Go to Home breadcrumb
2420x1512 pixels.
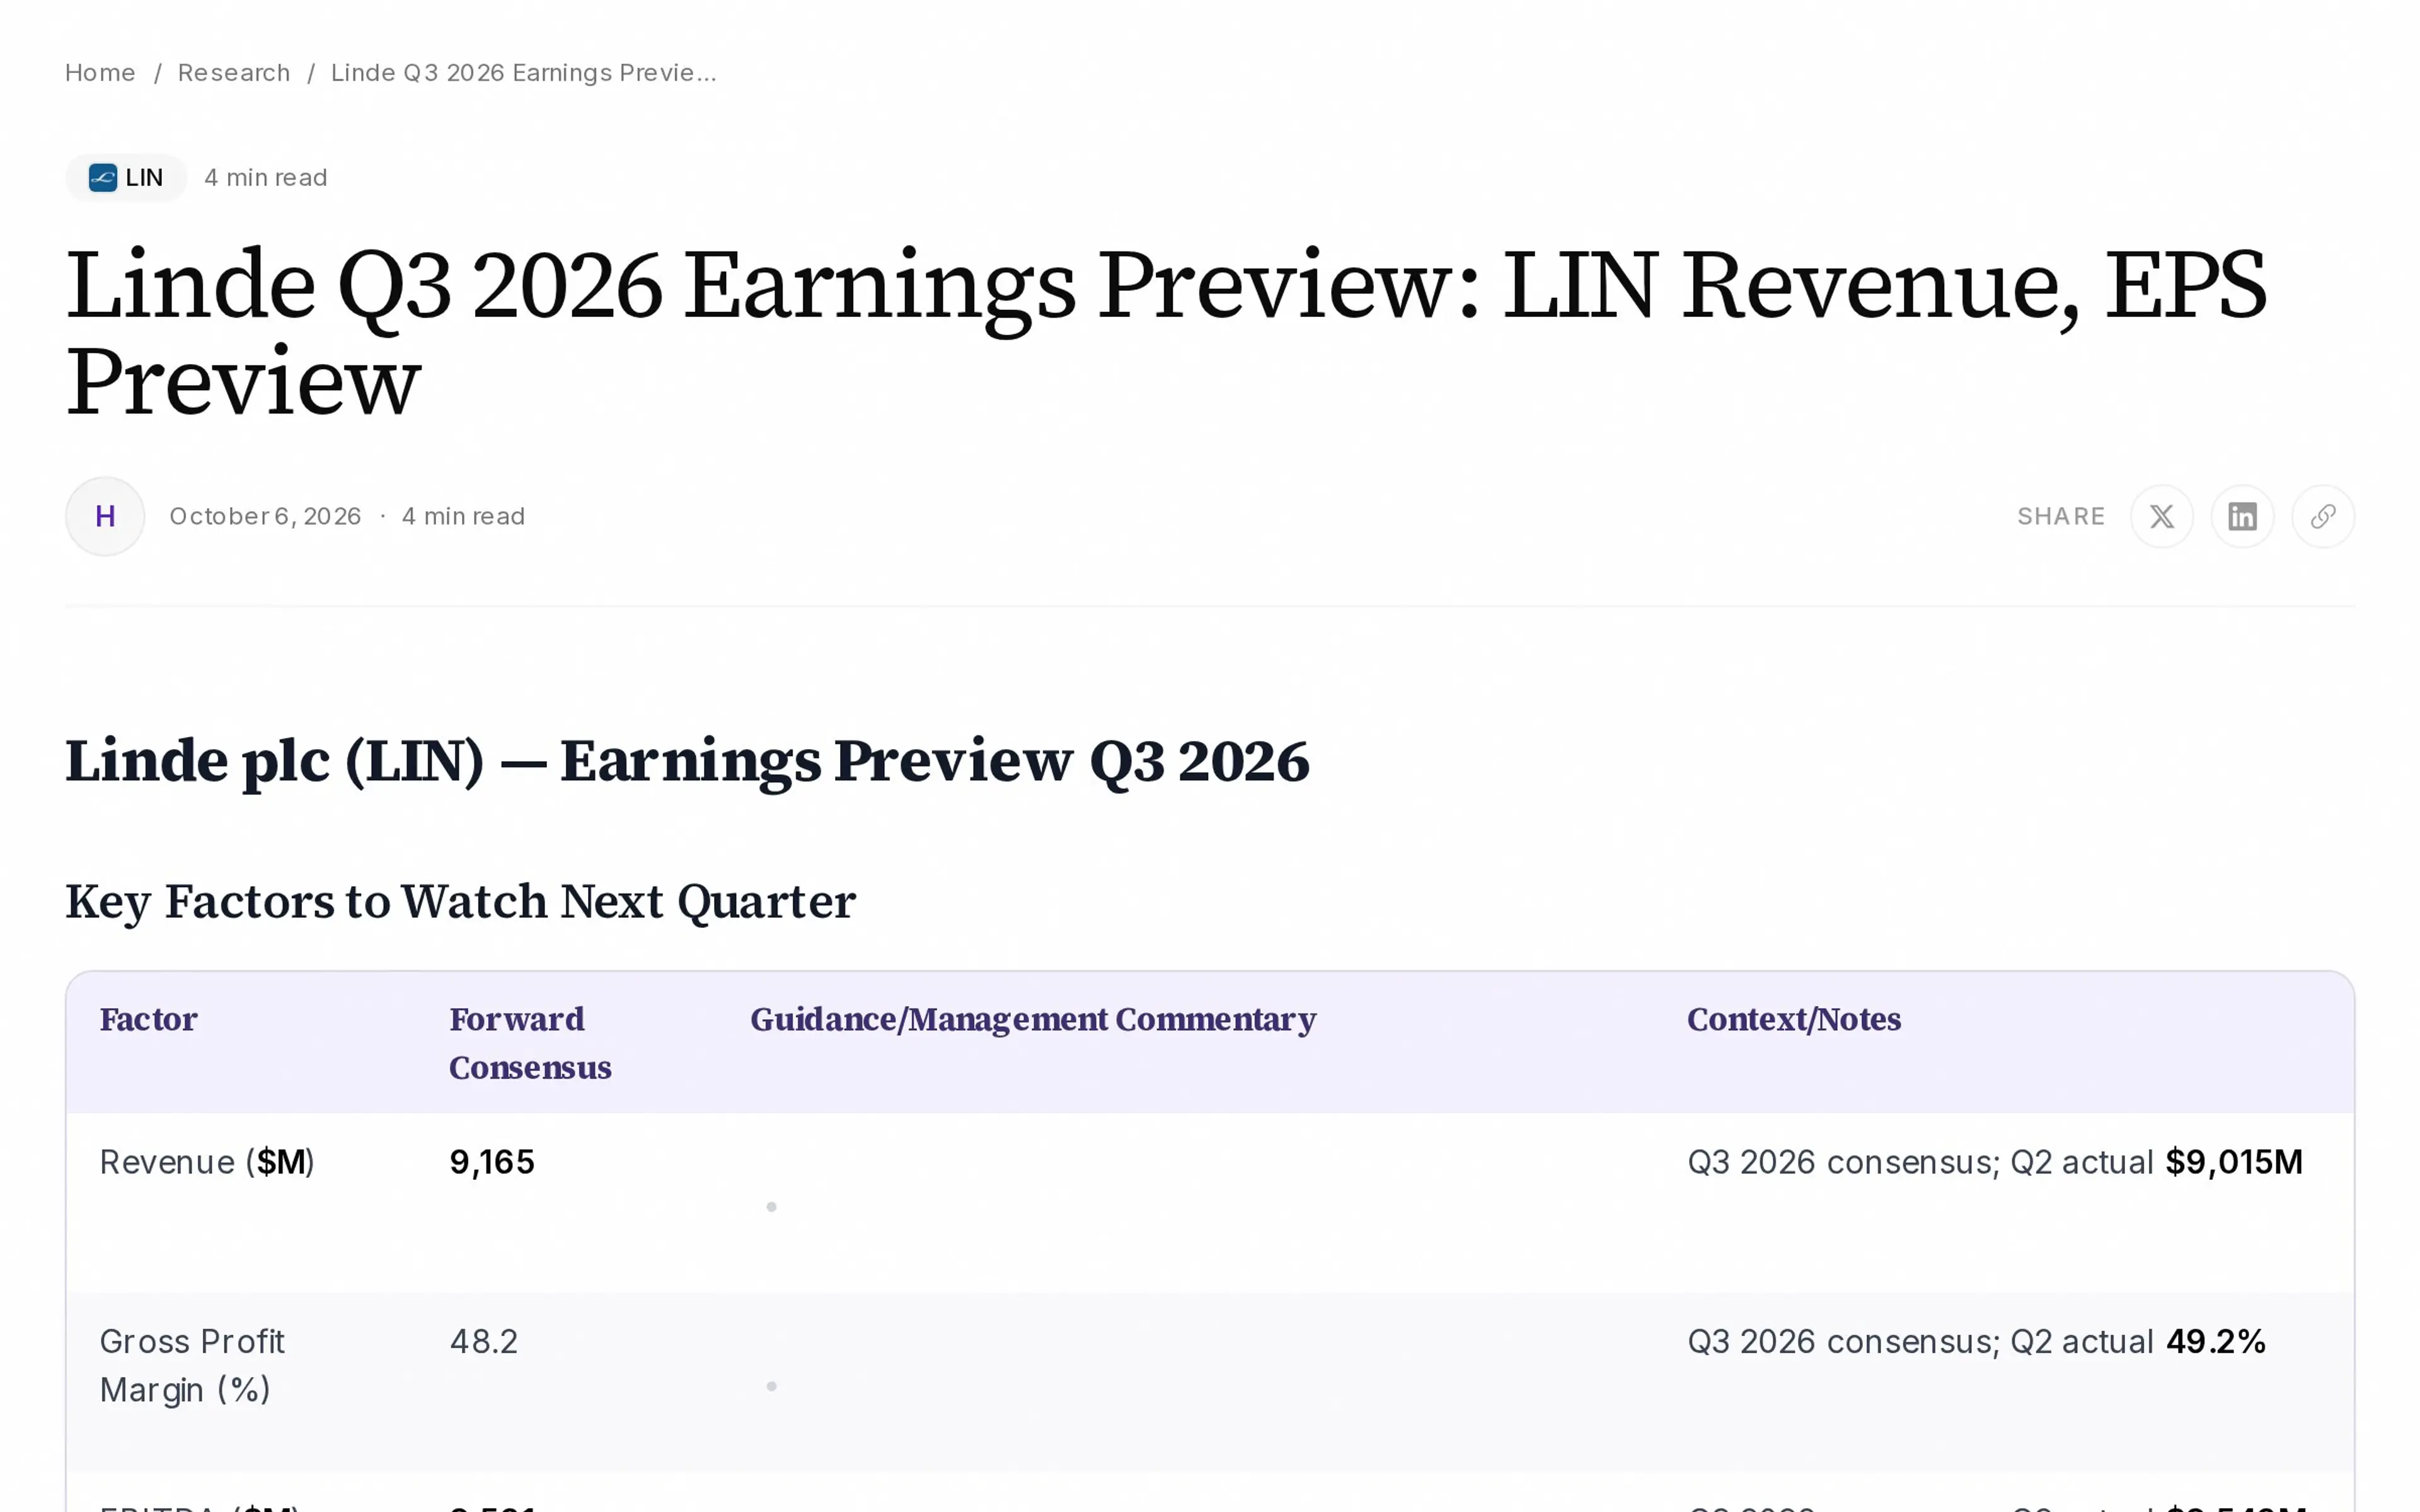[100, 73]
